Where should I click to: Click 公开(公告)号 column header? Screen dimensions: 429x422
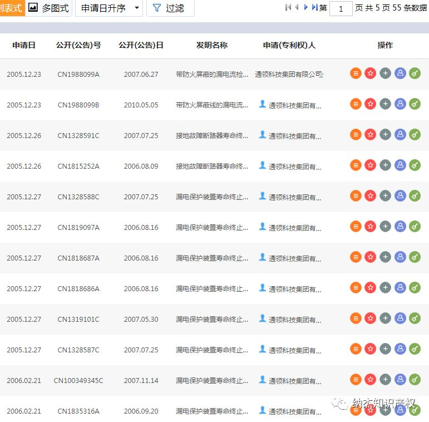(x=78, y=45)
